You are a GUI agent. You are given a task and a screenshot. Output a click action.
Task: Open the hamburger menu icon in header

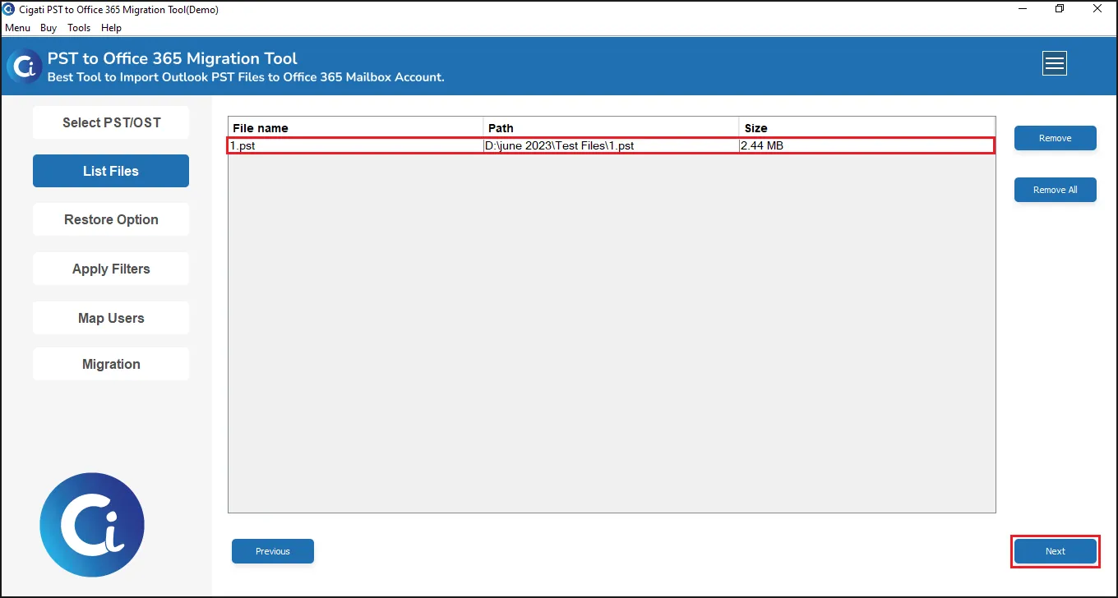1055,63
